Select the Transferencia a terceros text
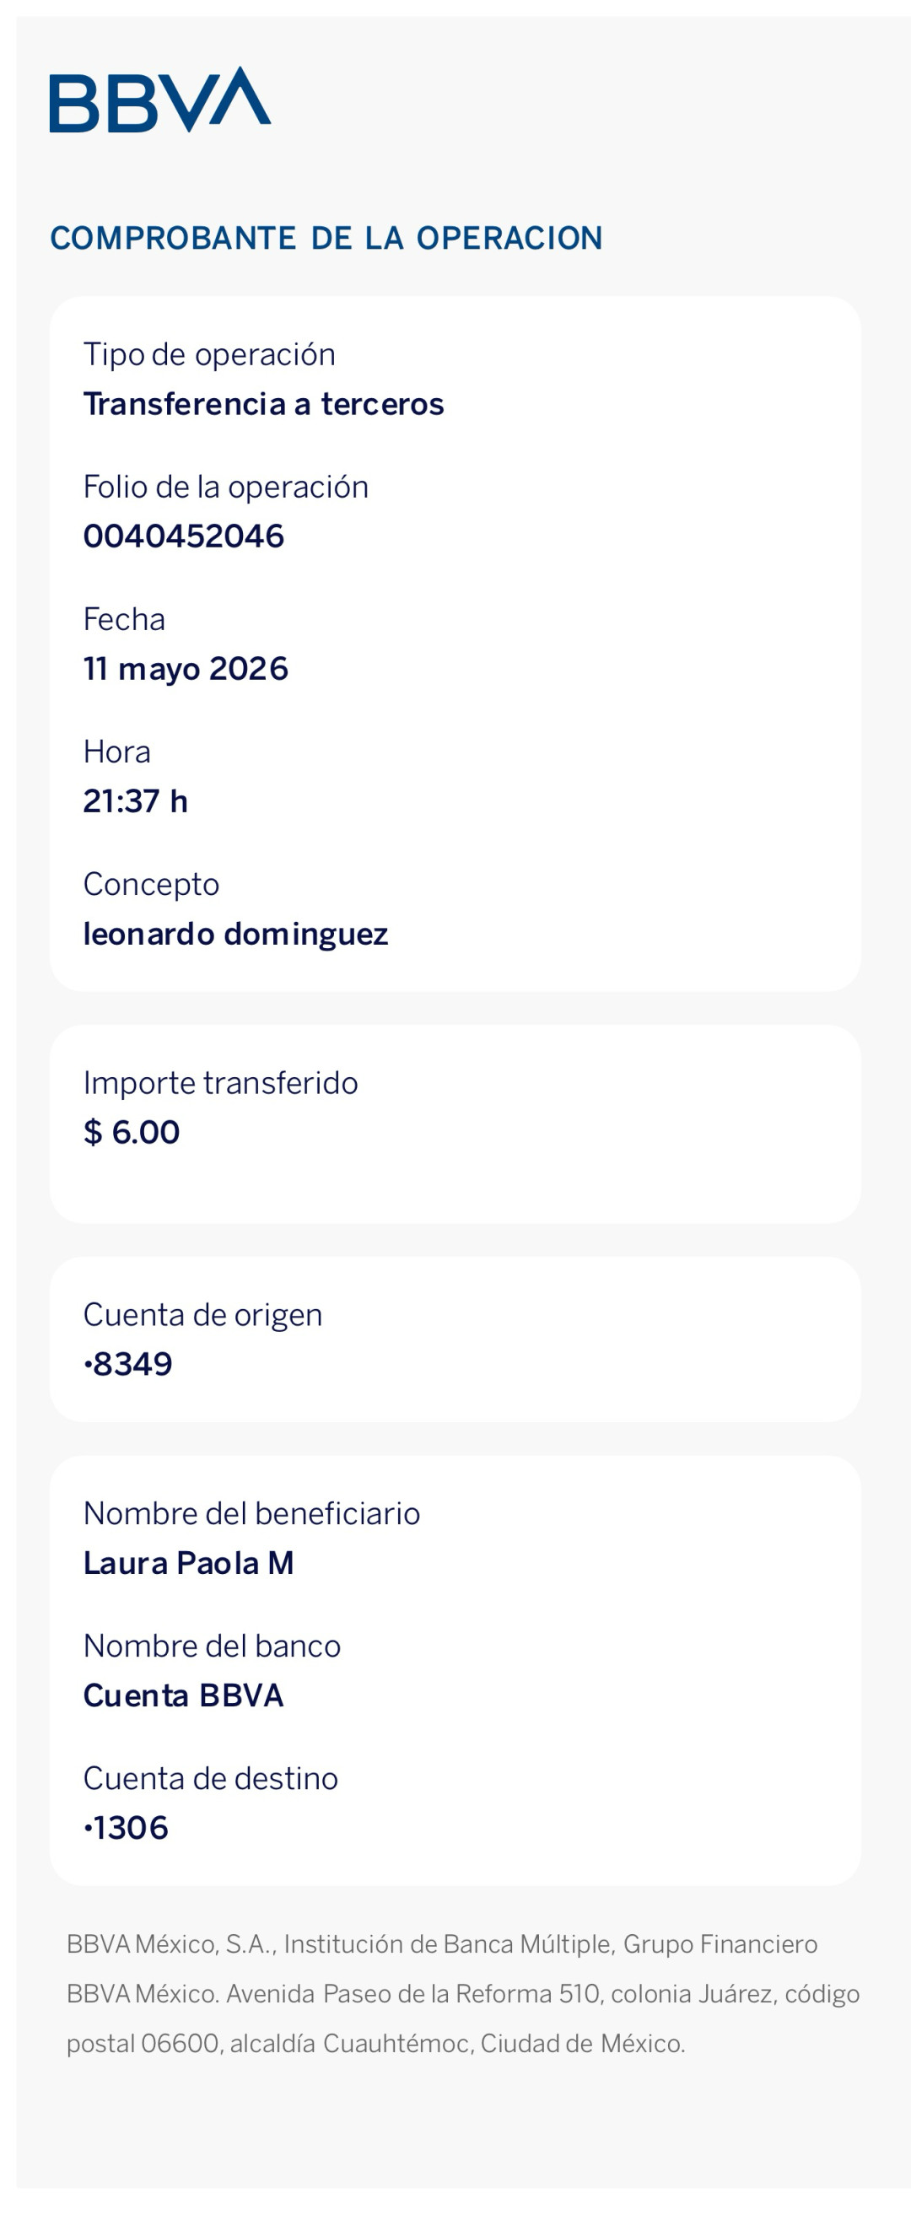The width and height of the screenshot is (911, 2215). point(263,404)
